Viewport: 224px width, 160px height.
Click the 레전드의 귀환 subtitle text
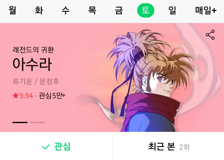click(x=33, y=50)
